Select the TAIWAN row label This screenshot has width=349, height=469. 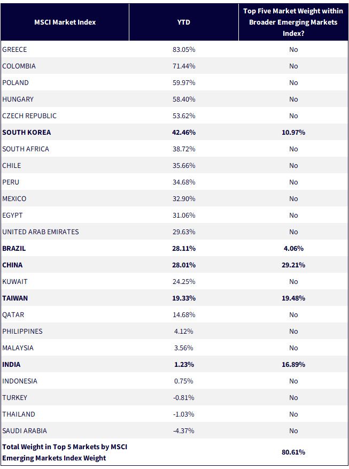click(x=15, y=298)
